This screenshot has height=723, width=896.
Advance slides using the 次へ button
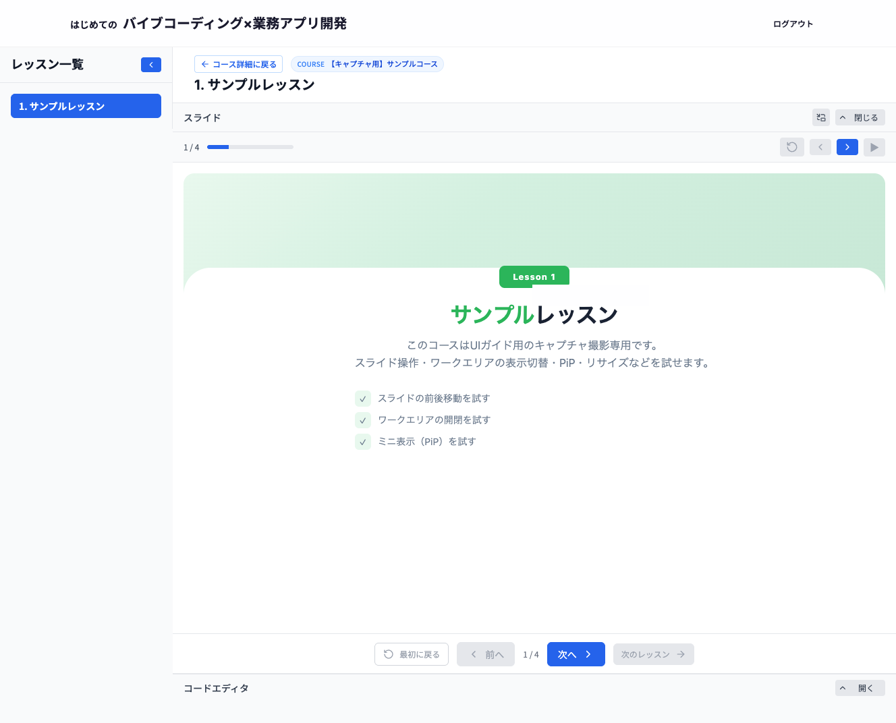(x=576, y=654)
